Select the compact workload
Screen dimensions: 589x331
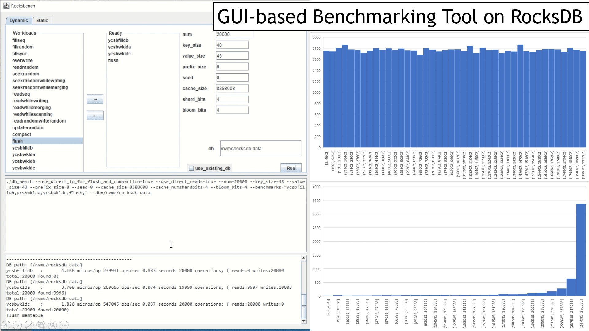[x=21, y=134]
